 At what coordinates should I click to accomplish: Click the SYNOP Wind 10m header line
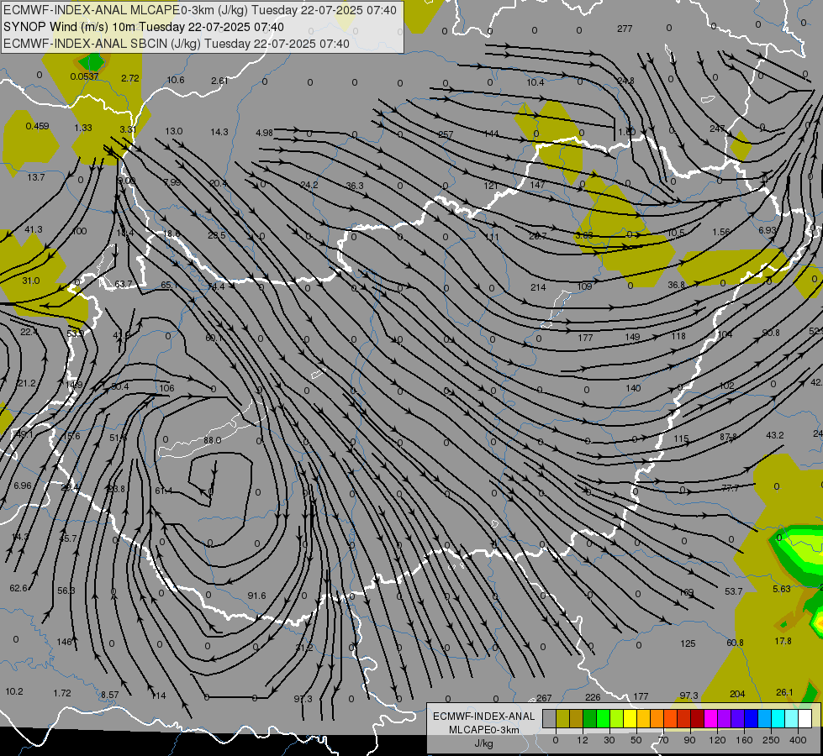143,27
